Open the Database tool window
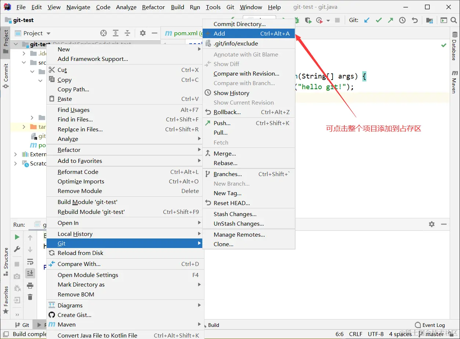The width and height of the screenshot is (460, 339). [454, 47]
